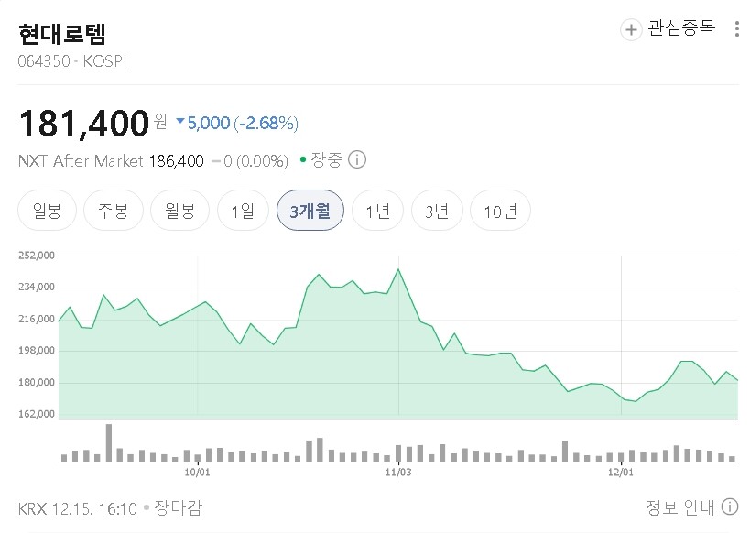Select the 주봉 weekly candle tab
Screen dimensions: 750x533
107,212
